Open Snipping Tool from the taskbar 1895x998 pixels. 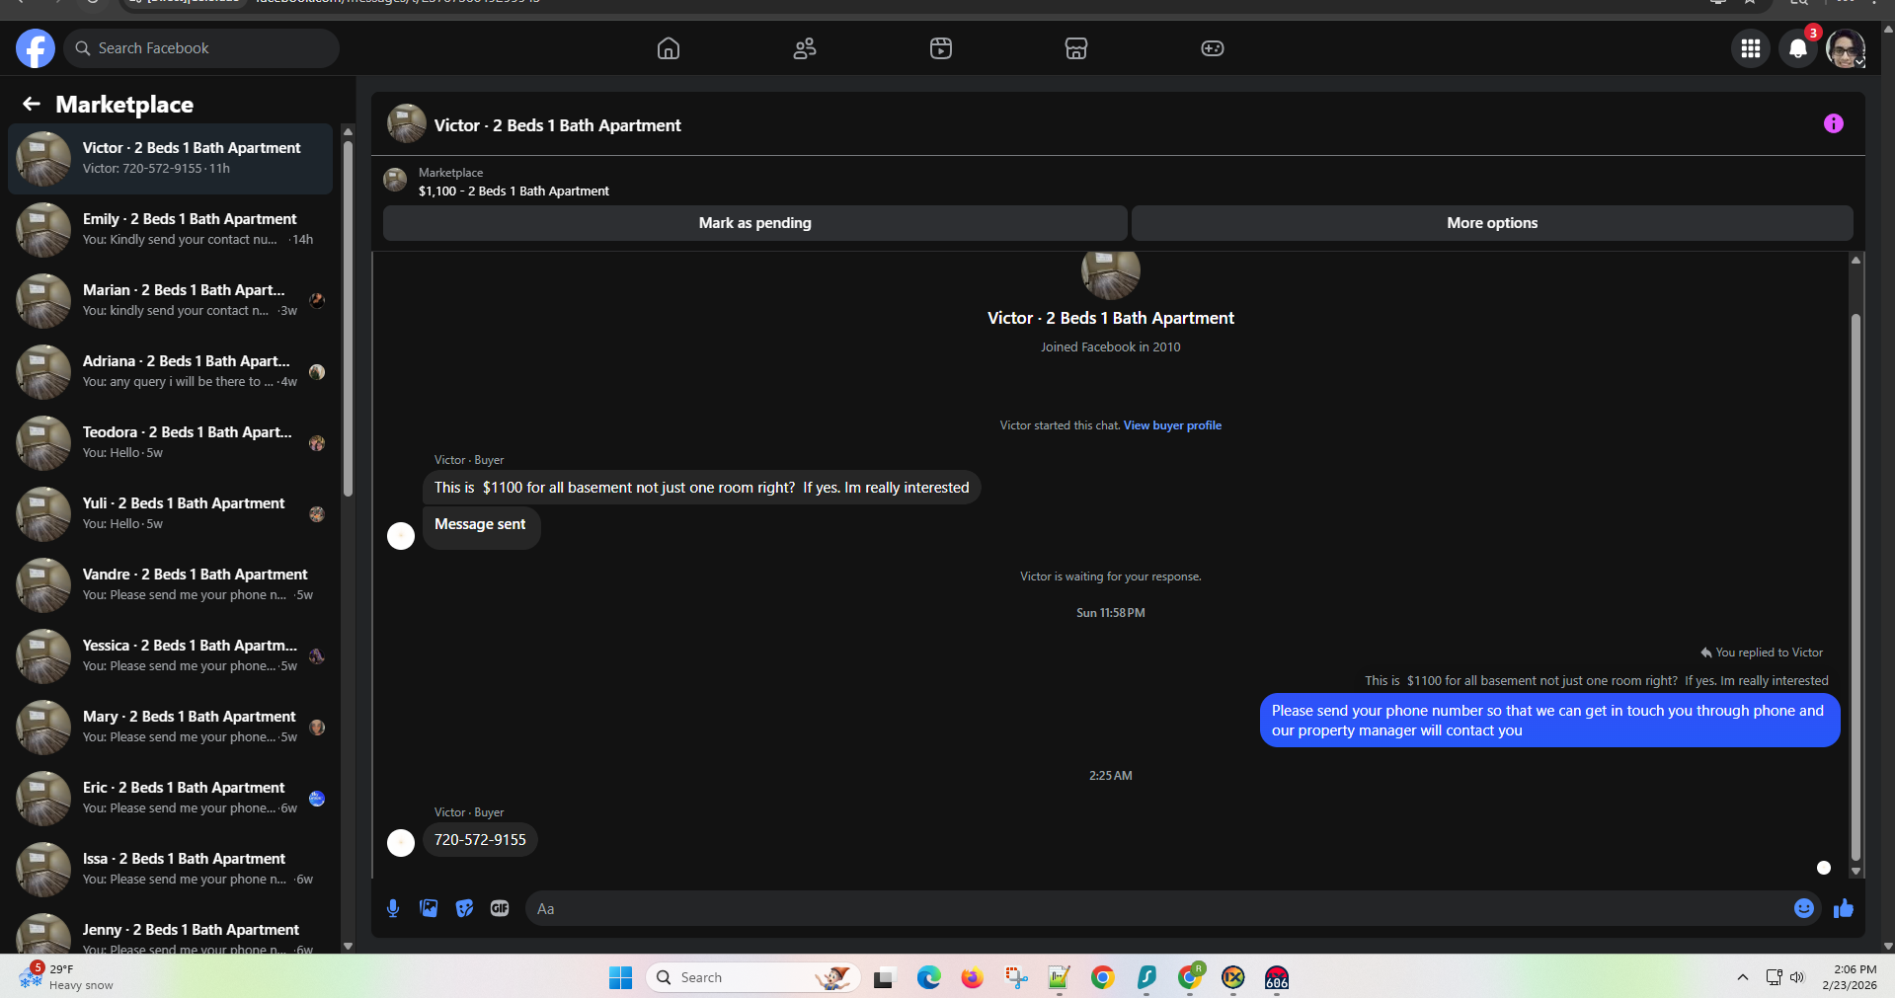(x=1016, y=977)
